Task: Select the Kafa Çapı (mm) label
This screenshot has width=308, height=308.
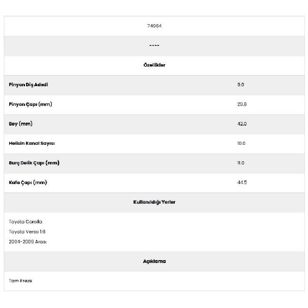Action: click(28, 182)
